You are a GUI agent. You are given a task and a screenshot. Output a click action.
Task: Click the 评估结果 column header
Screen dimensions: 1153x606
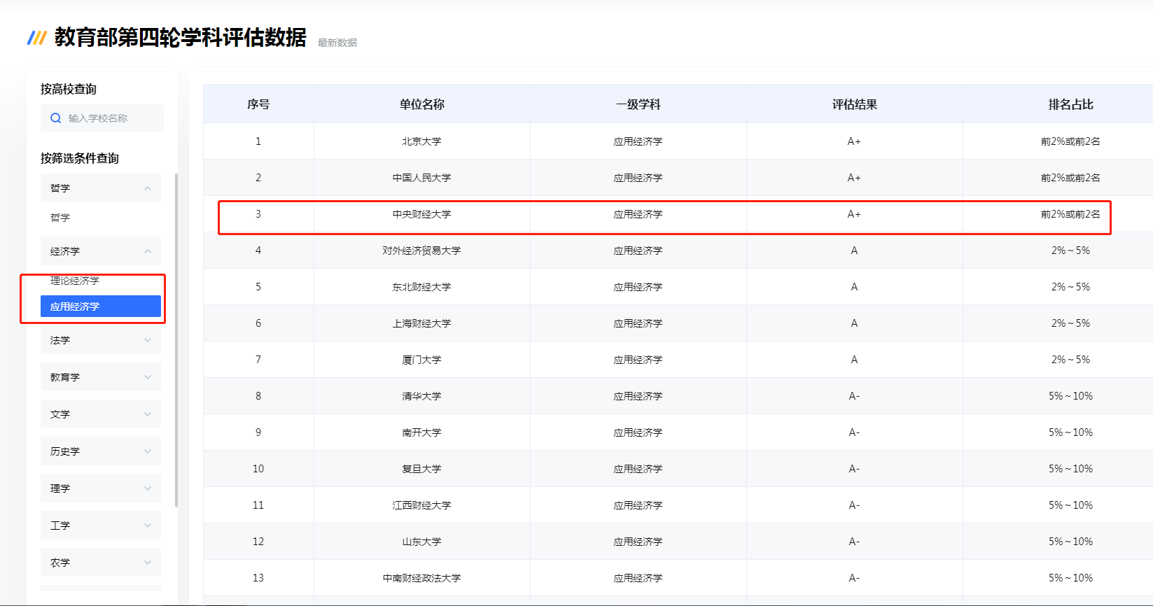(x=855, y=104)
